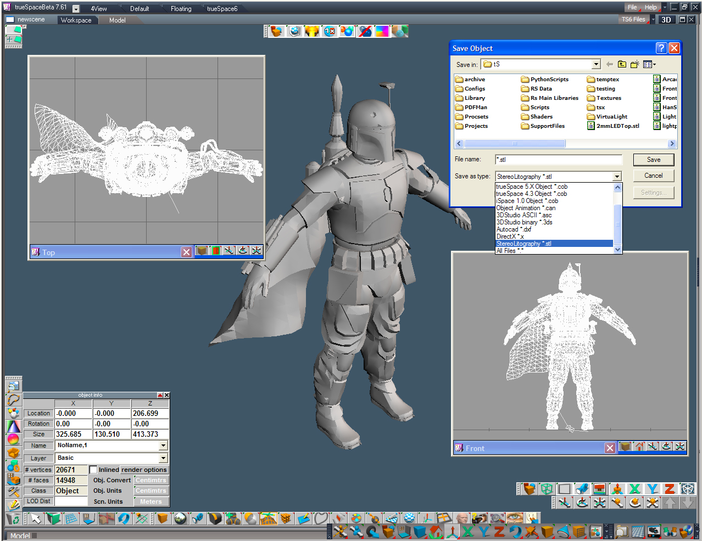This screenshot has width=702, height=541.
Task: Change the Obj. Units selector
Action: pos(151,491)
